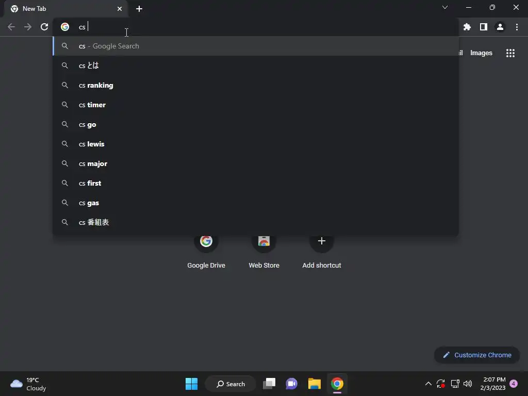The image size is (528, 396).
Task: Expand the tab search chevron
Action: coord(445,7)
